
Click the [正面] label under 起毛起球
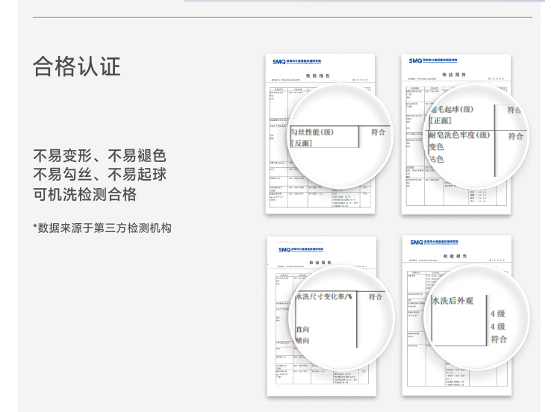click(x=440, y=120)
